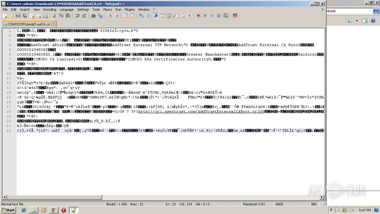Select the COMODORSAAddTrustCA.crt tab
This screenshot has height=214, width=380.
pyautogui.click(x=29, y=24)
